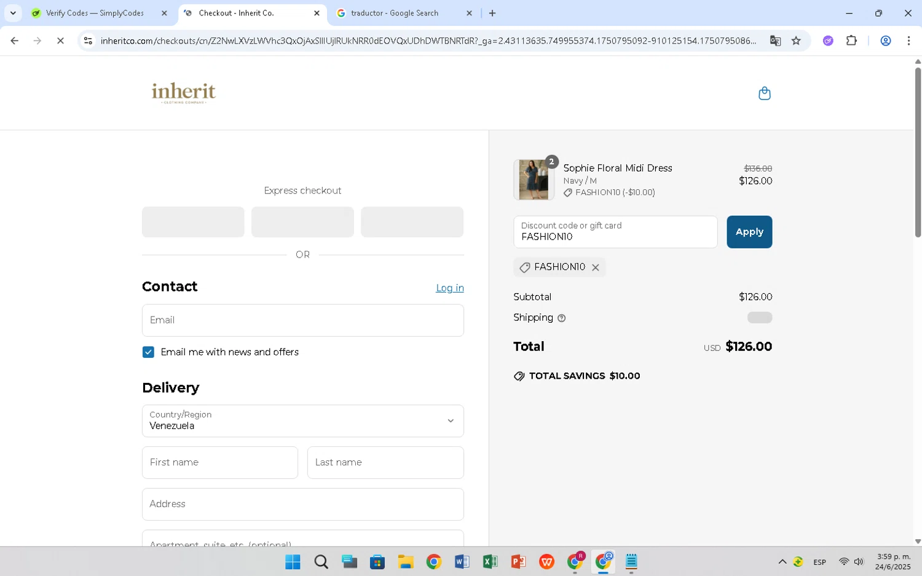Click the scrollbar down arrow
Screen dimensions: 922x576
pyautogui.click(x=918, y=542)
